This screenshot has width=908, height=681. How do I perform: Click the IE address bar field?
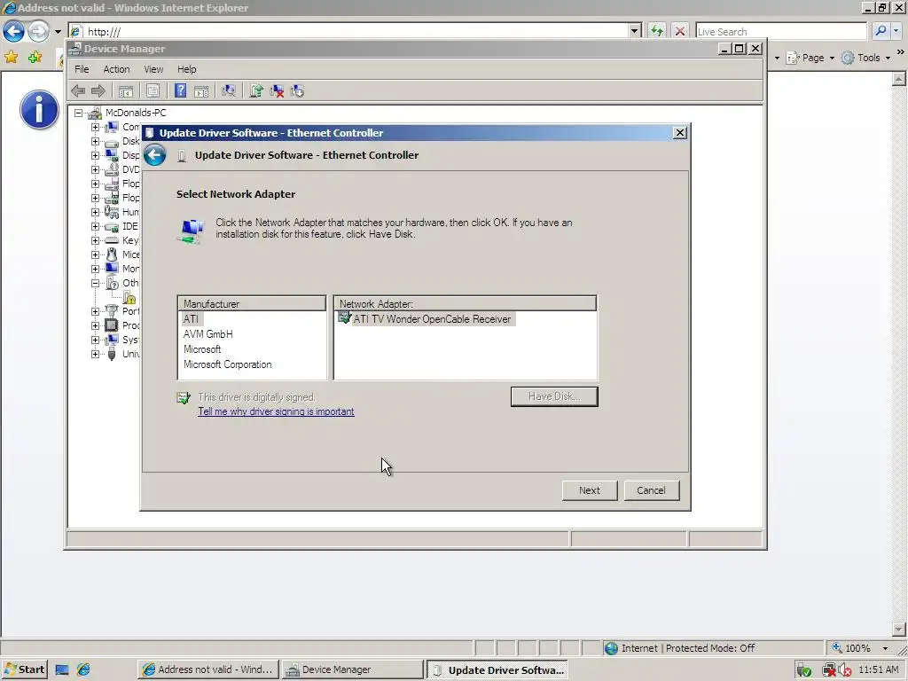tap(350, 31)
